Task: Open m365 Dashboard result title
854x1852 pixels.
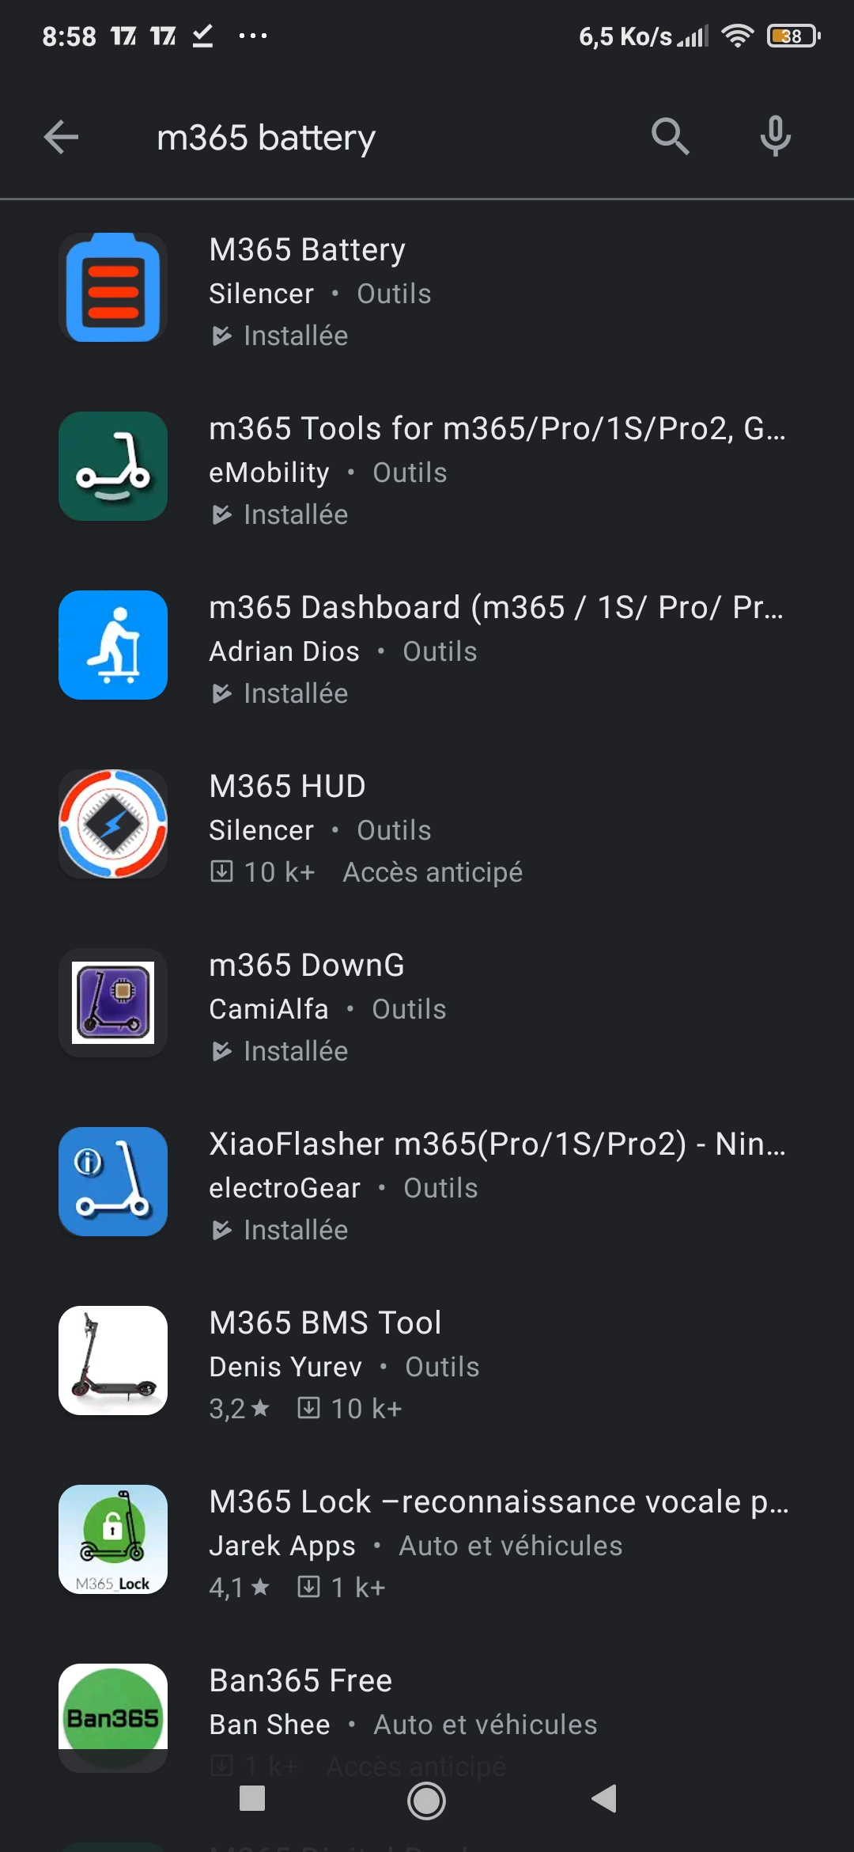Action: click(x=497, y=607)
